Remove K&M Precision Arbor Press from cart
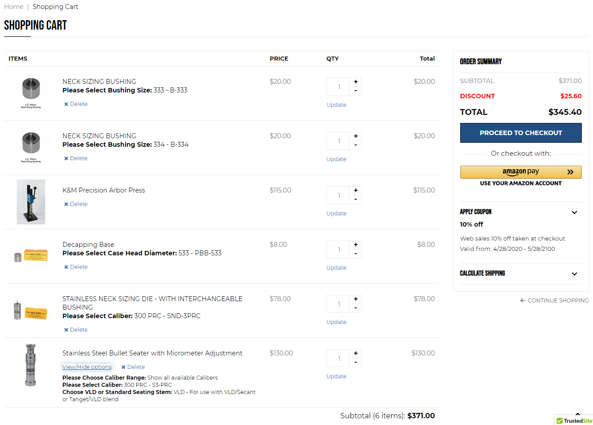This screenshot has width=593, height=425. pyautogui.click(x=75, y=204)
